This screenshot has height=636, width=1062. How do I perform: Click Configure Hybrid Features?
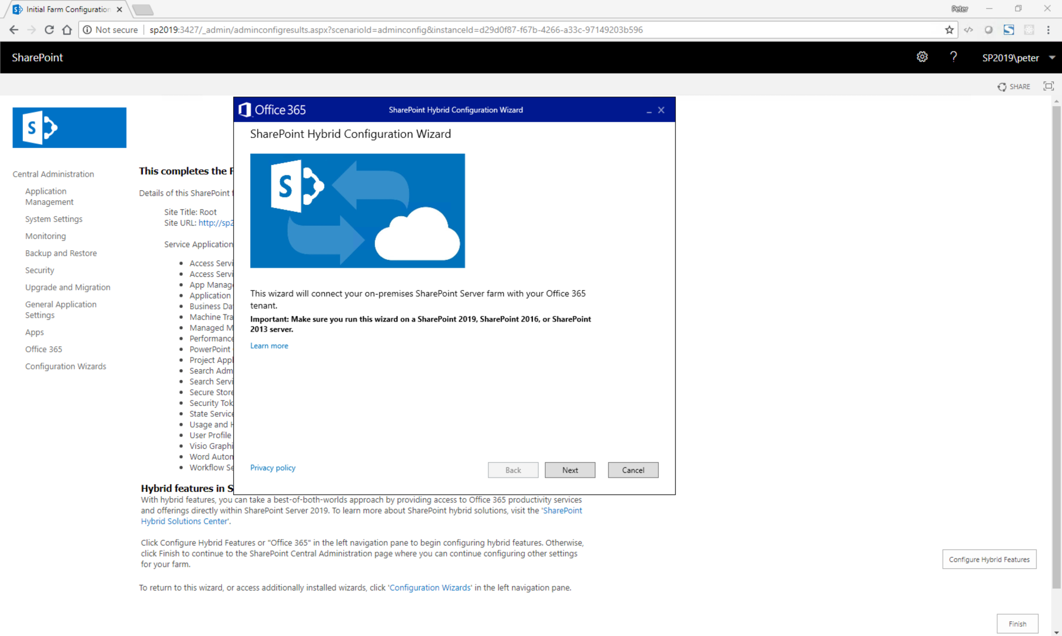pyautogui.click(x=989, y=559)
